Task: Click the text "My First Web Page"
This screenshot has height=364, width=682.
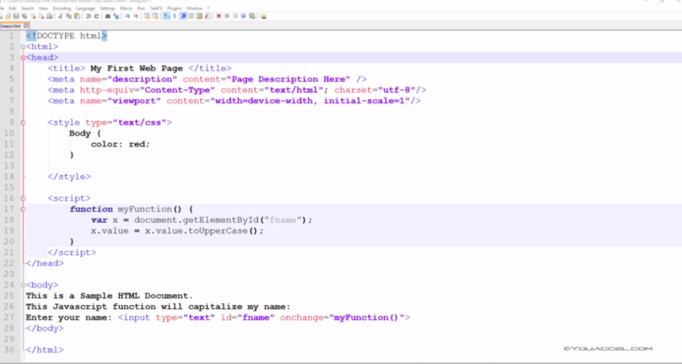Action: click(136, 68)
